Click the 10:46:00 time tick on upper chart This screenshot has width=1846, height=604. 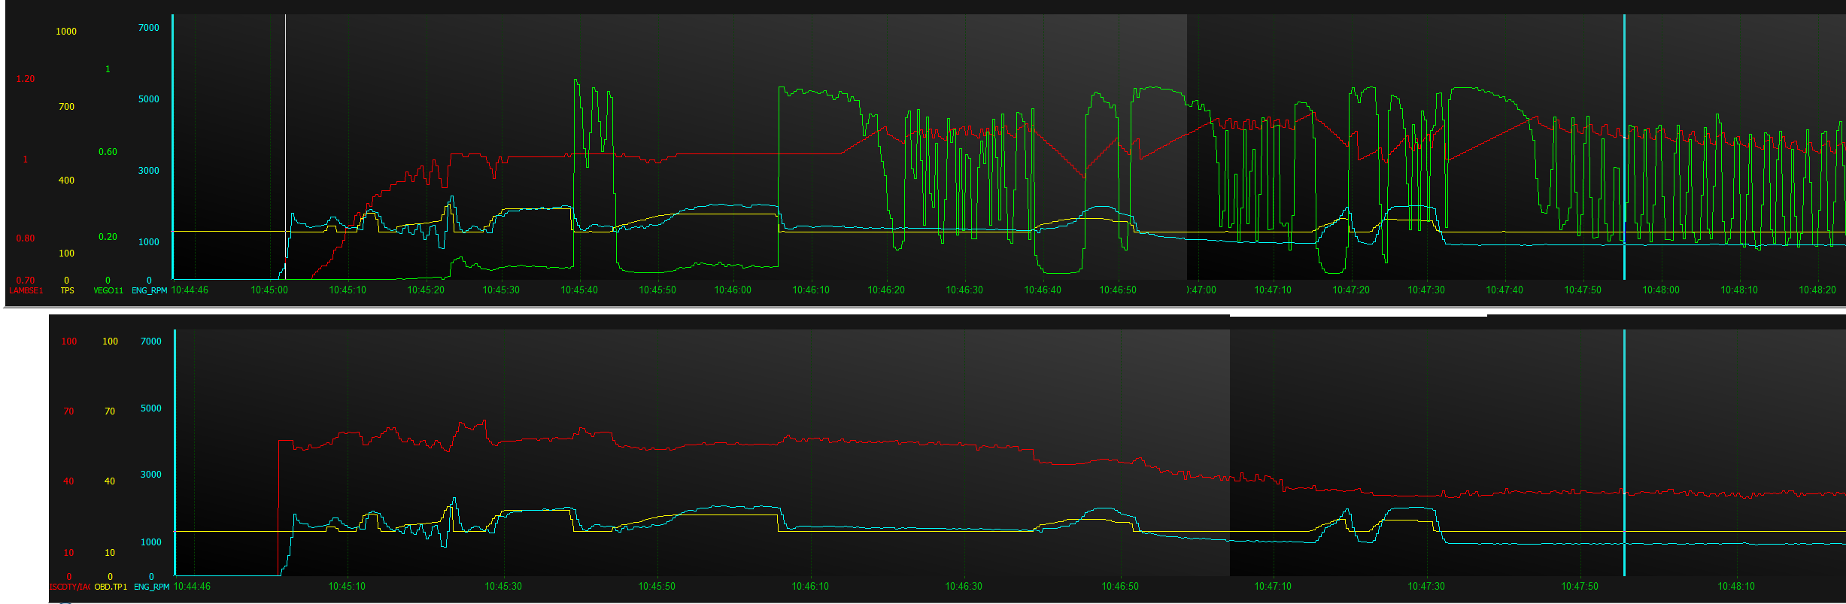[733, 290]
